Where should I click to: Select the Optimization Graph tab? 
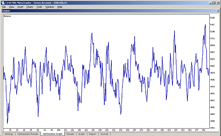[x=52, y=134]
